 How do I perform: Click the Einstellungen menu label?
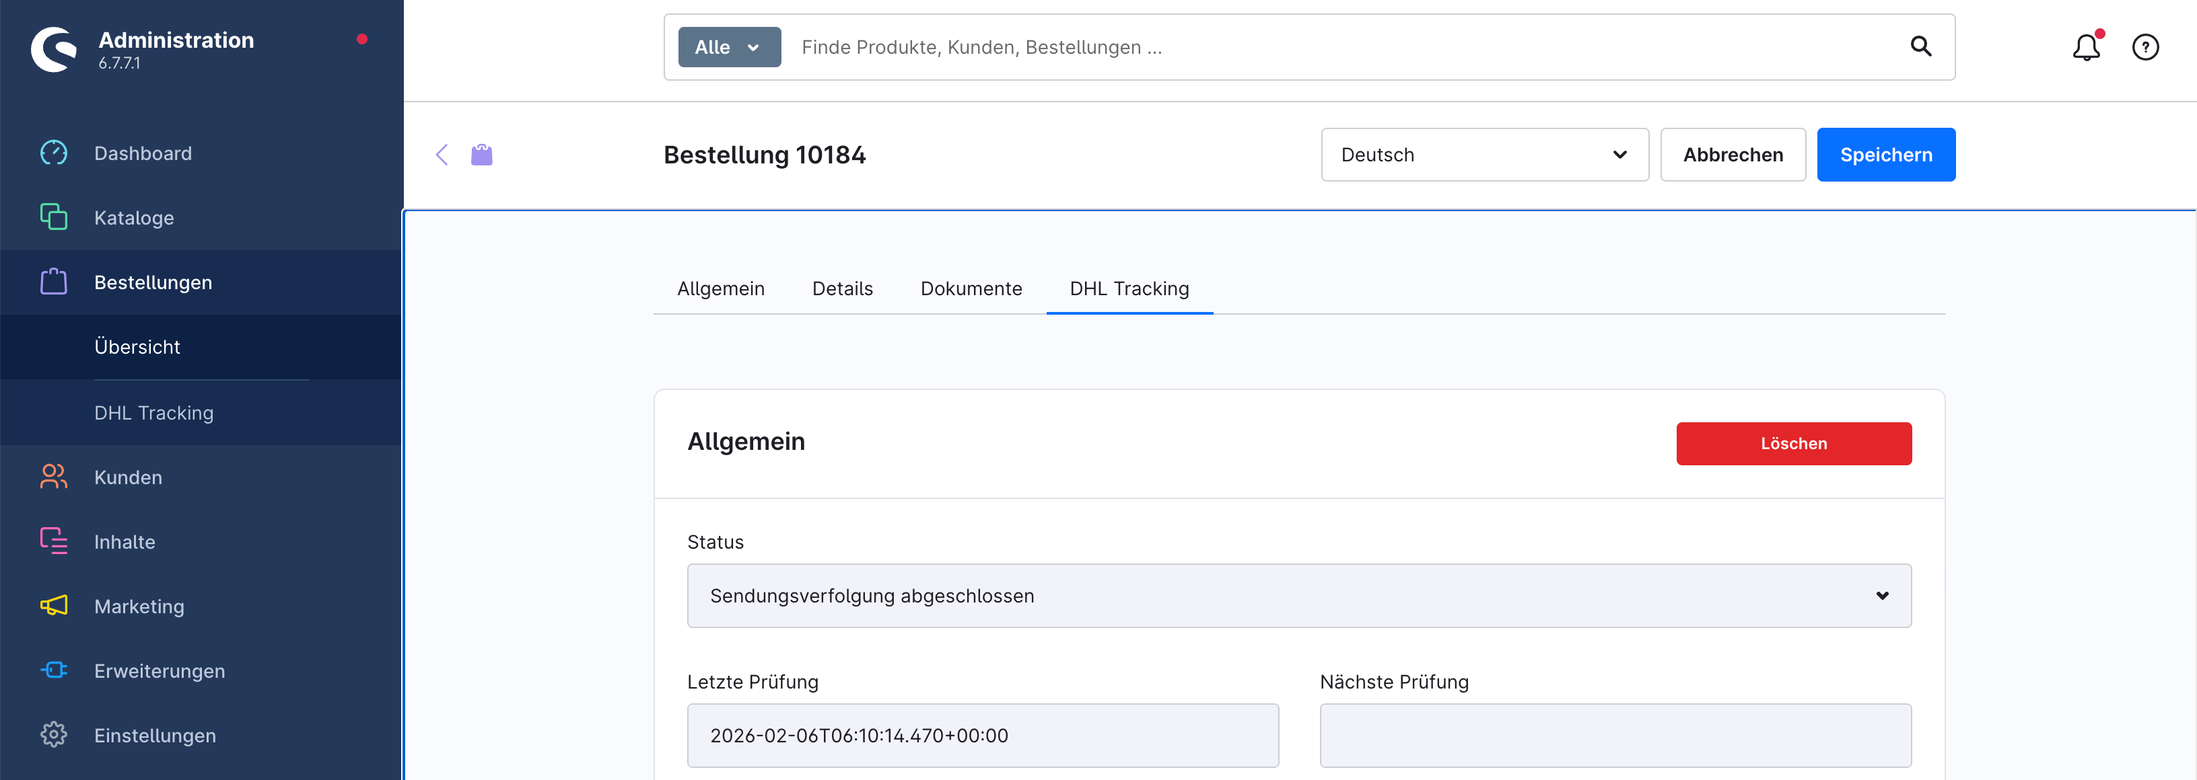155,736
